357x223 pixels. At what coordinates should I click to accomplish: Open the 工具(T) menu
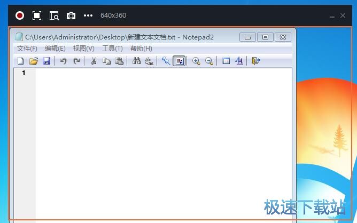click(112, 49)
